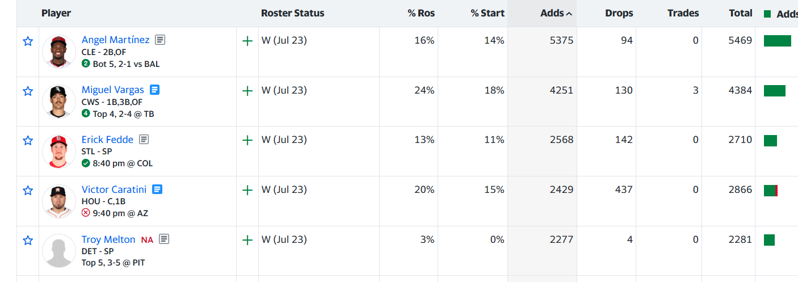
Task: Toggle watch star for Miguel Vargas
Action: click(28, 91)
